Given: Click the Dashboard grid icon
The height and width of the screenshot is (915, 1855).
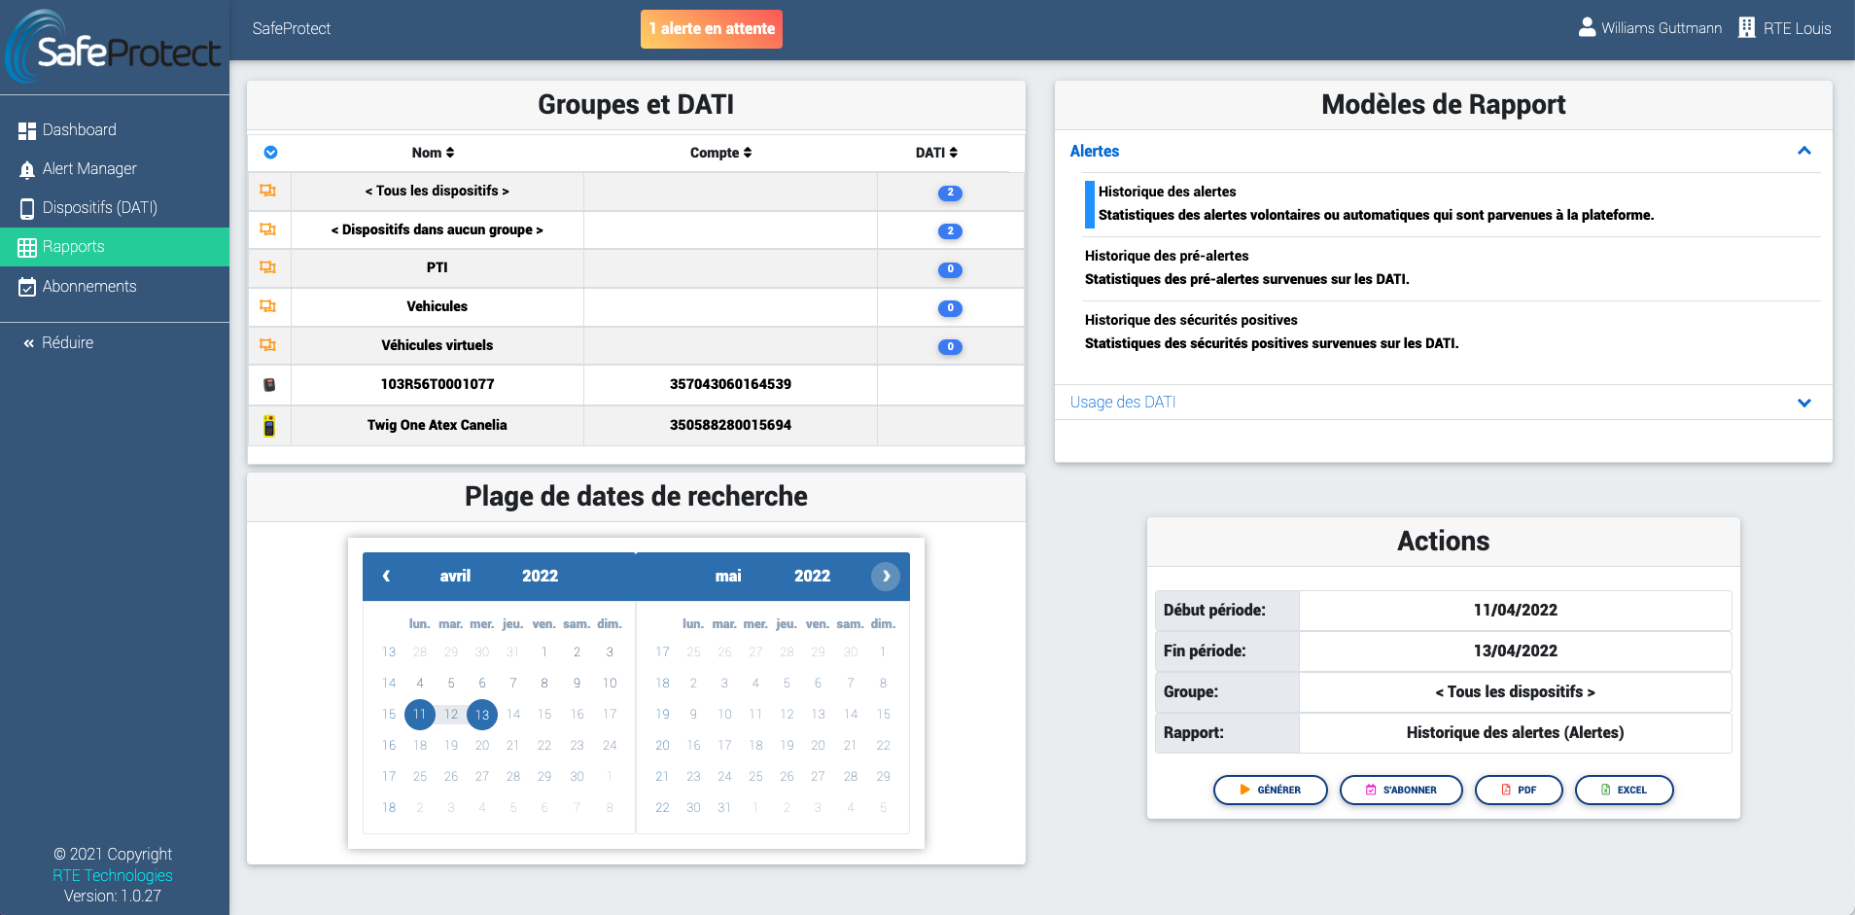Looking at the screenshot, I should (x=27, y=130).
